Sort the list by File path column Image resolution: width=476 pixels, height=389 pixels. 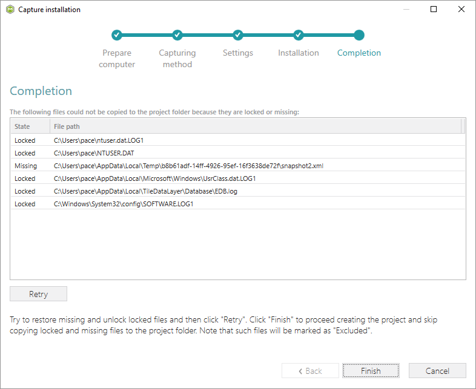click(256, 126)
